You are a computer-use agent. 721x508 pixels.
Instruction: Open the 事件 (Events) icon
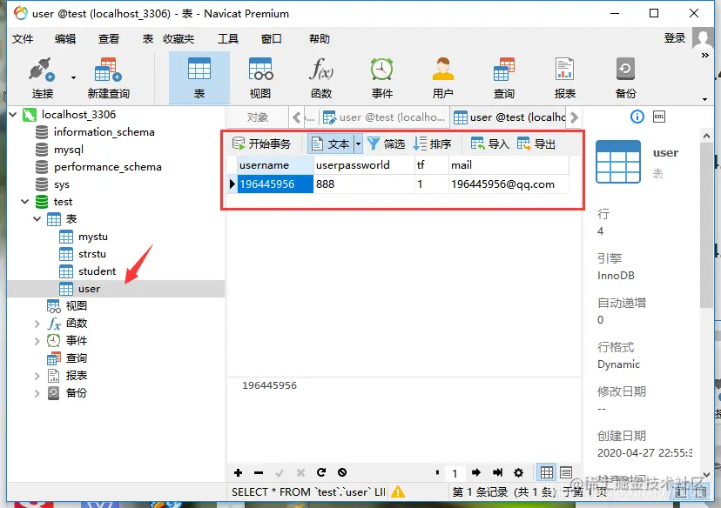[x=381, y=76]
